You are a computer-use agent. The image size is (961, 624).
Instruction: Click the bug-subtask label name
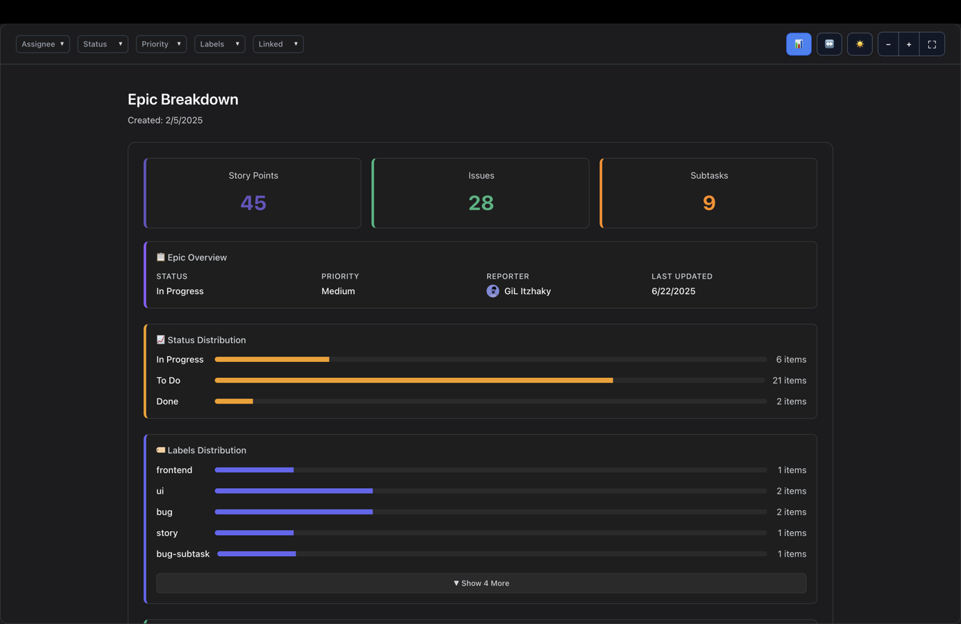point(183,554)
